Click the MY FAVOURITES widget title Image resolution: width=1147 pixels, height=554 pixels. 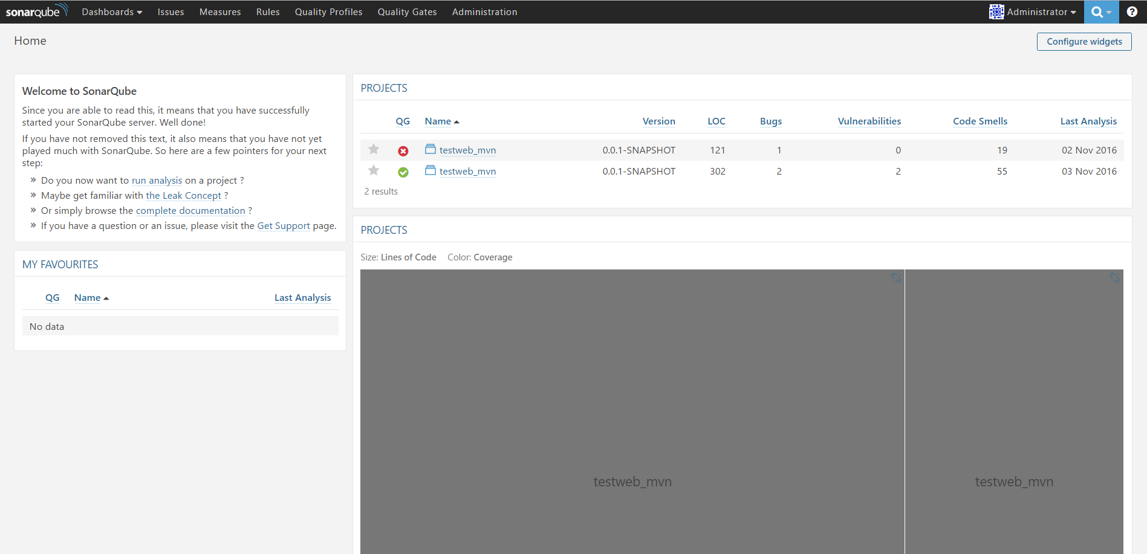[60, 265]
